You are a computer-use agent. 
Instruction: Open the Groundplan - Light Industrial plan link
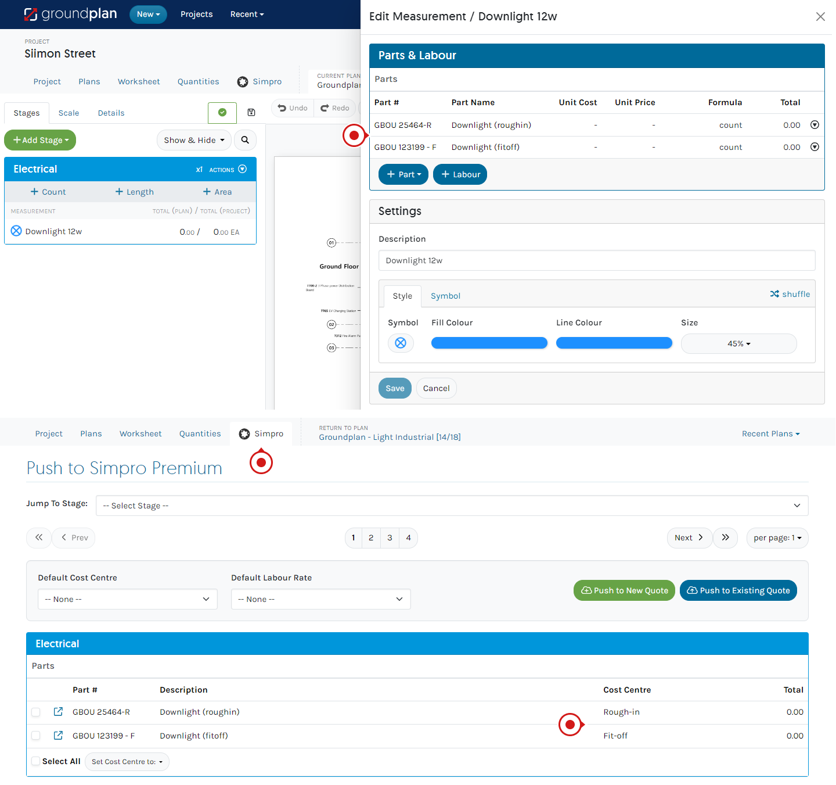click(390, 437)
